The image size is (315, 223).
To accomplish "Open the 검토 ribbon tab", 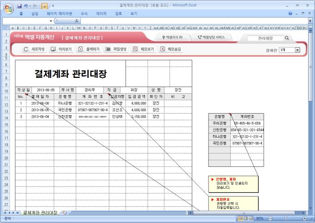I will click(x=118, y=13).
